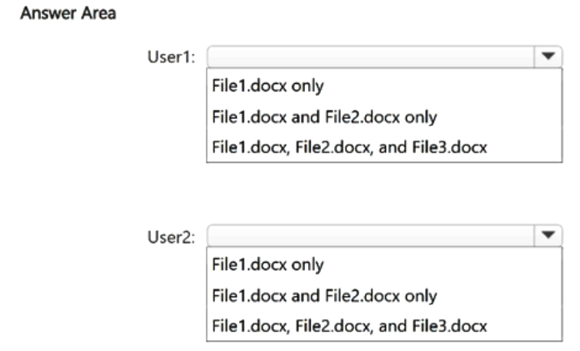Click the word "Area" in the heading

(98, 13)
